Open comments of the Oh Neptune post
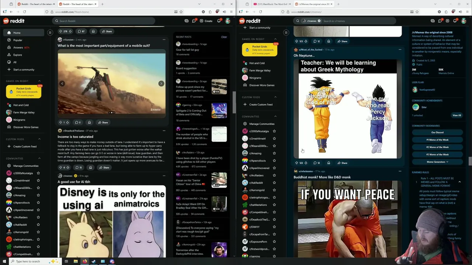The width and height of the screenshot is (472, 265). 316,163
